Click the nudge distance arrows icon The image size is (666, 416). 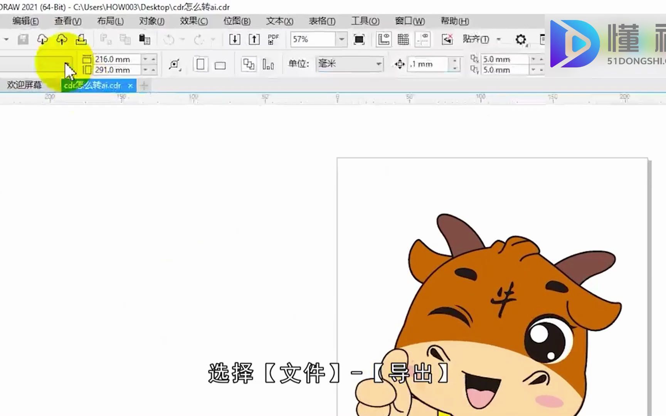(x=400, y=64)
